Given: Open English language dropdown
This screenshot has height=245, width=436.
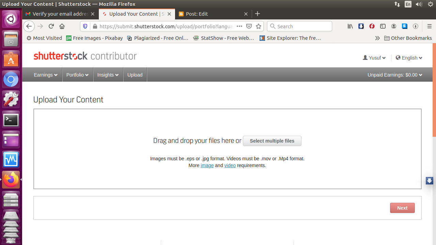Looking at the screenshot, I should coord(409,58).
